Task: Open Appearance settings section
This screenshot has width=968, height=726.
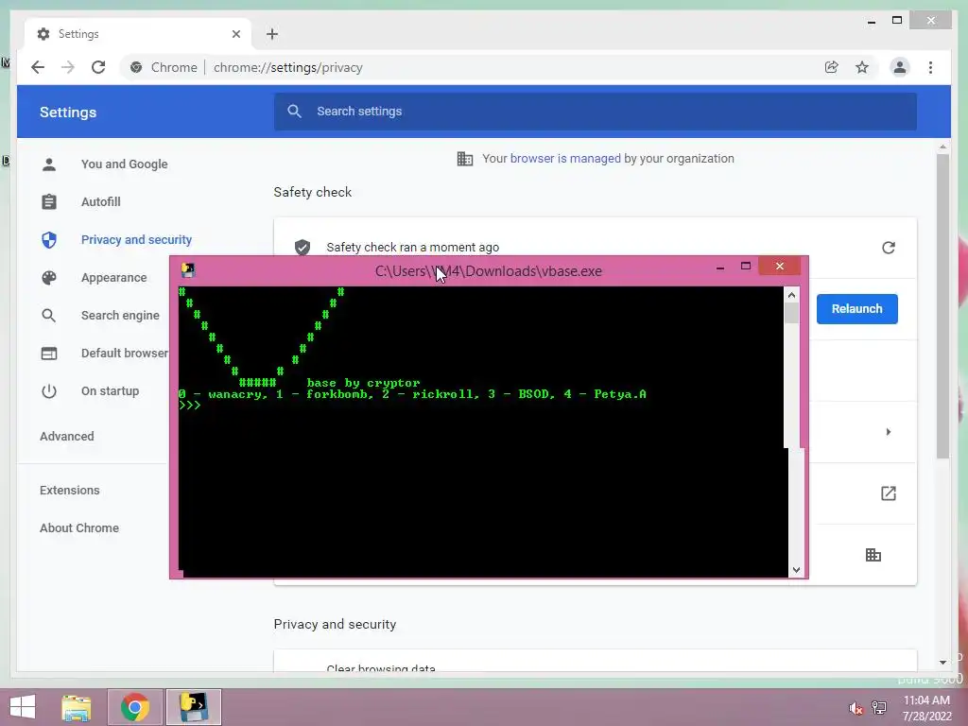Action: [x=114, y=278]
